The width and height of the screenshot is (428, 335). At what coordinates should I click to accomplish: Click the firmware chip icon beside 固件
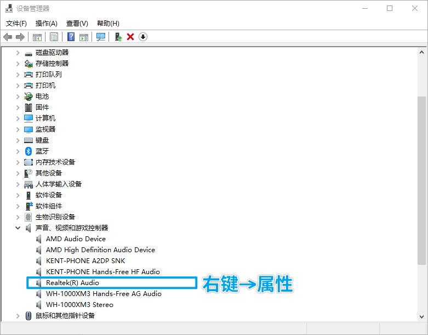pyautogui.click(x=28, y=107)
